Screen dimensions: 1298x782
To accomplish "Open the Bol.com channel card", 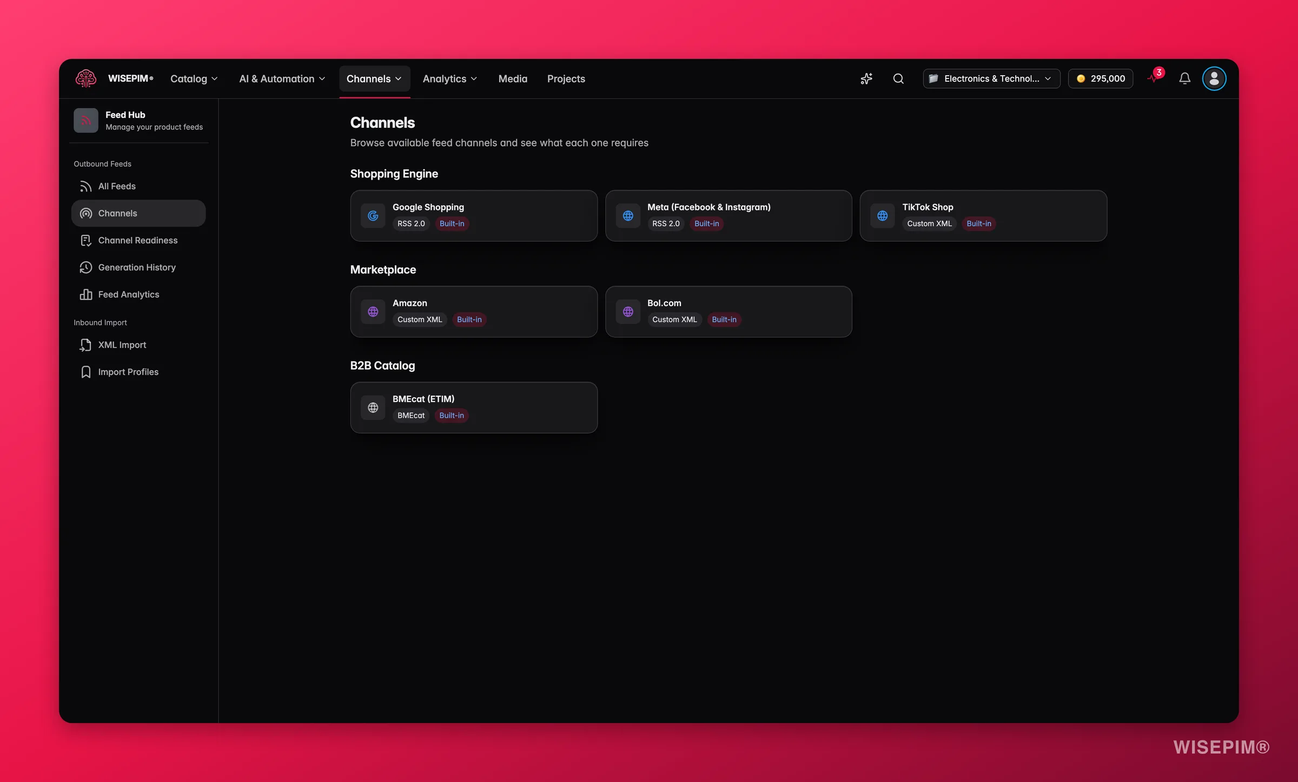I will click(x=729, y=311).
